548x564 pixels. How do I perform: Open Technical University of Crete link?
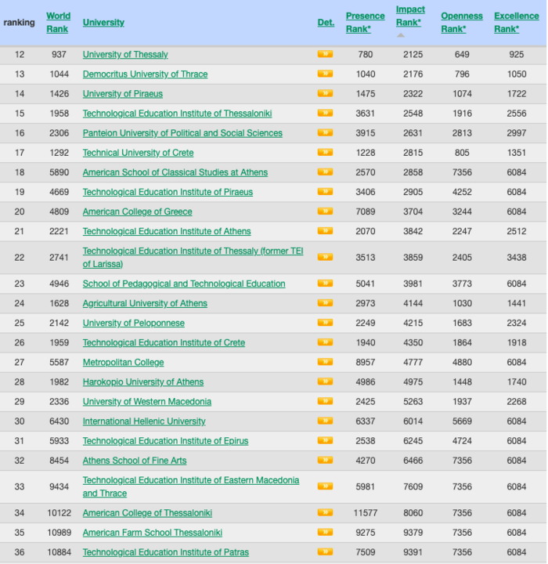pyautogui.click(x=138, y=153)
